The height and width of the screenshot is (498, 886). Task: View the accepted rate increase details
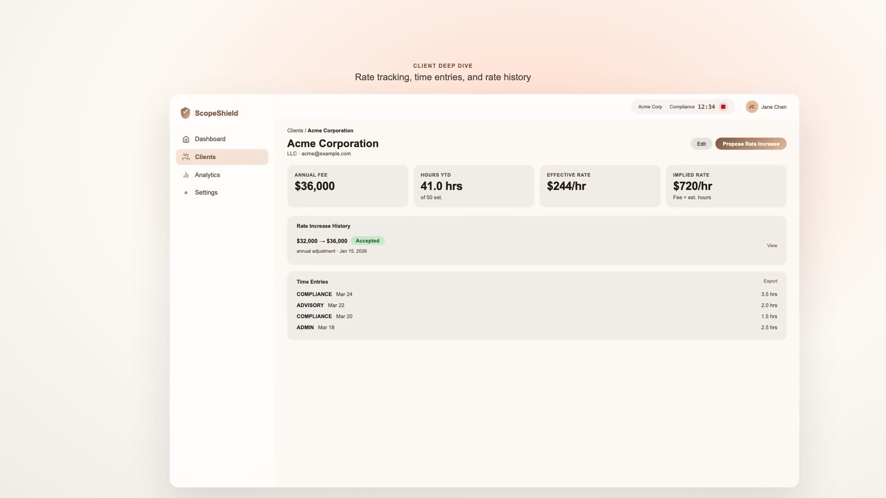(x=772, y=246)
